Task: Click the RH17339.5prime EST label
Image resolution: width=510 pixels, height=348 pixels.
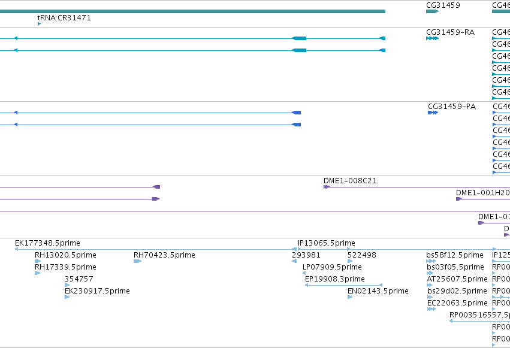Action: pyautogui.click(x=65, y=267)
